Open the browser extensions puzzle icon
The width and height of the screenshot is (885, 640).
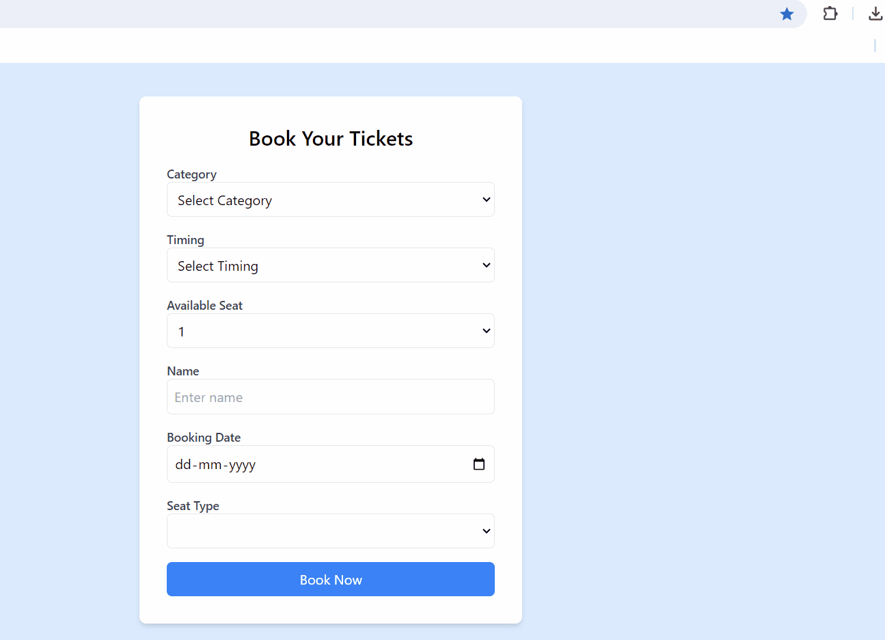[830, 14]
